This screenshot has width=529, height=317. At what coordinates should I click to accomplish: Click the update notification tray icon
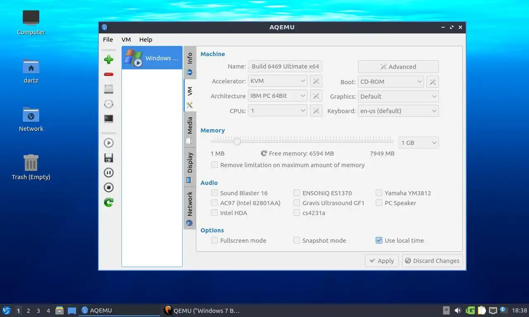click(503, 310)
